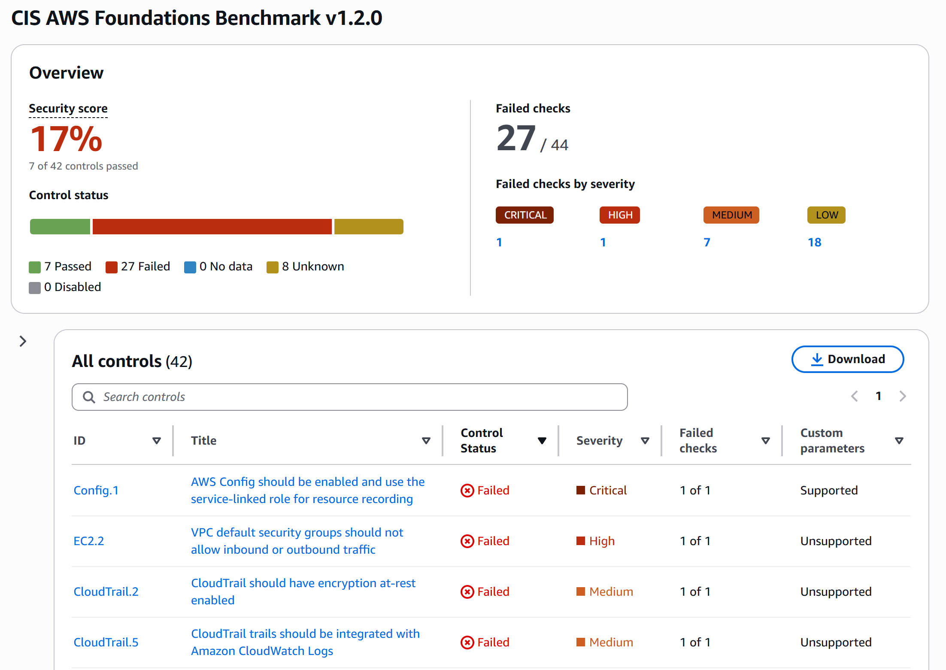Click the blue No data legend swatch
The image size is (946, 670).
click(x=190, y=267)
